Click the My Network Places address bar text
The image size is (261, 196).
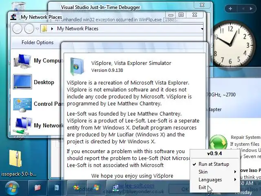point(77,29)
